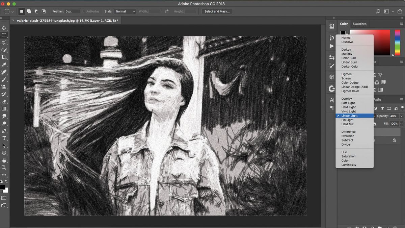This screenshot has height=228, width=405.
Task: Switch to the Paths tab
Action: tap(377, 99)
